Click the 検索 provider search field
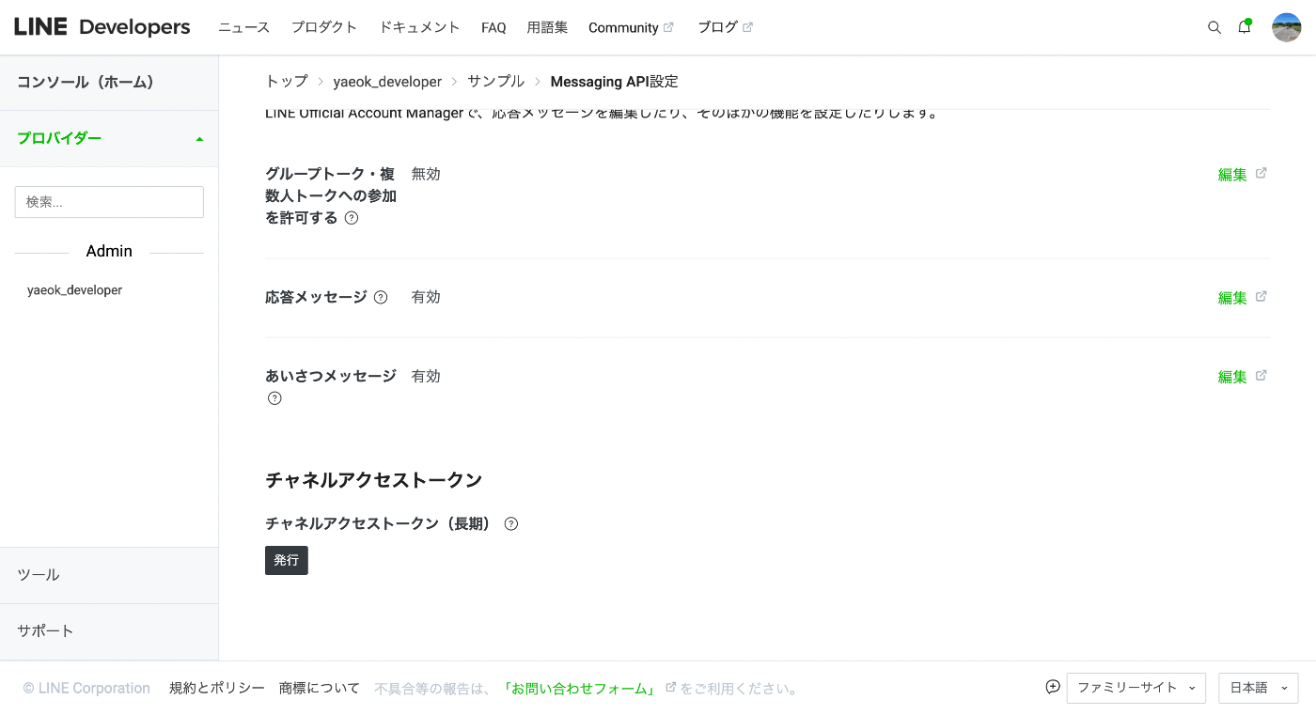 pyautogui.click(x=109, y=202)
